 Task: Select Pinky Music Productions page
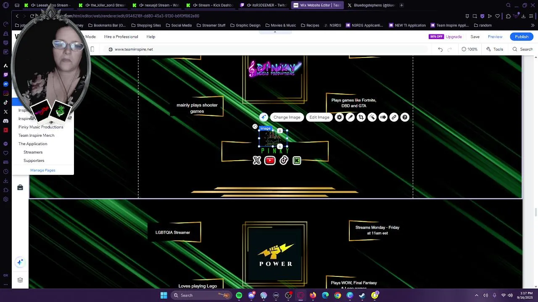(41, 127)
